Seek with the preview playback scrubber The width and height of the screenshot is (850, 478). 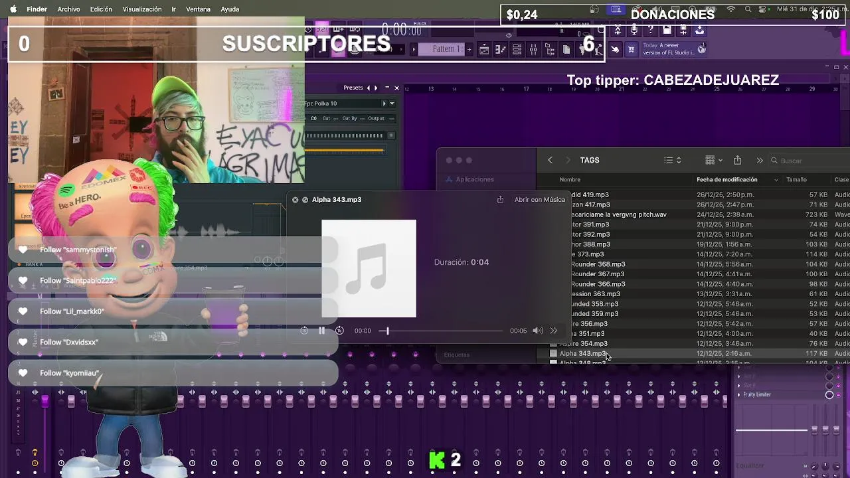point(388,331)
